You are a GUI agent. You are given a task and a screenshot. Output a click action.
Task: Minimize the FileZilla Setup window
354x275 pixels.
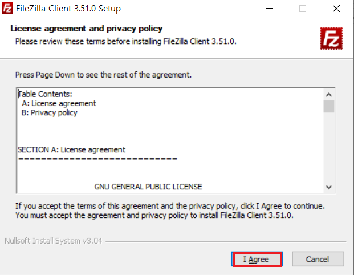point(275,9)
